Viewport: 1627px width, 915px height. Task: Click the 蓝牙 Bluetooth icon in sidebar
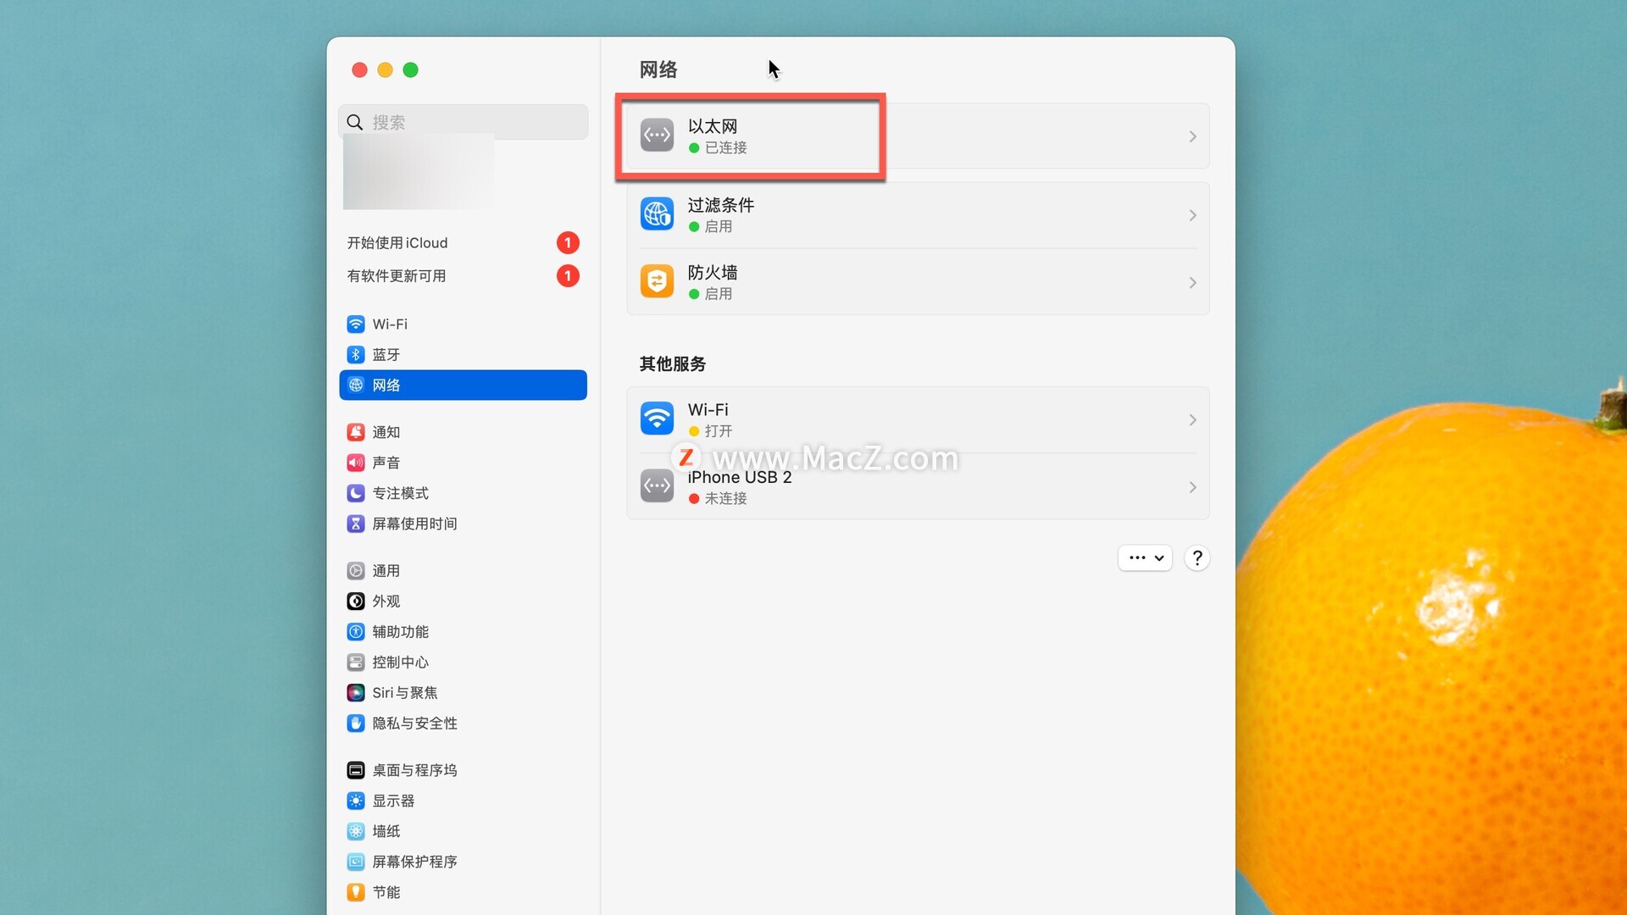coord(356,355)
